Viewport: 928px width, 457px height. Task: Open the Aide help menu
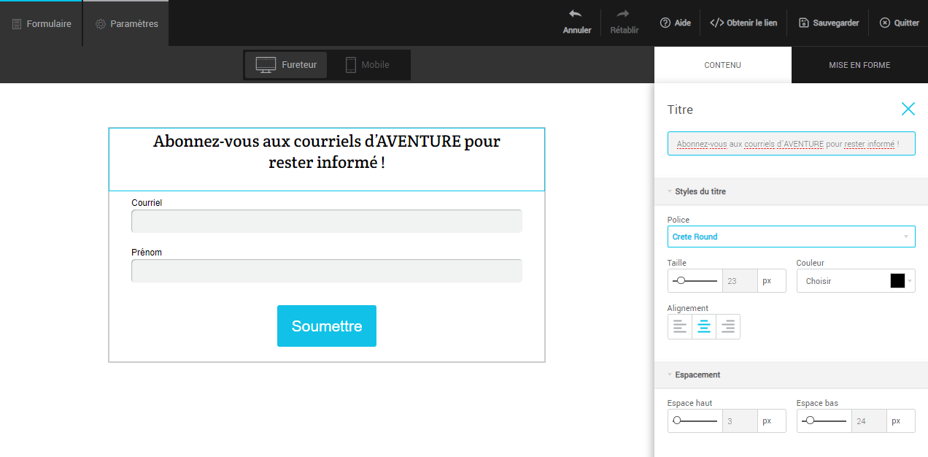tap(675, 23)
